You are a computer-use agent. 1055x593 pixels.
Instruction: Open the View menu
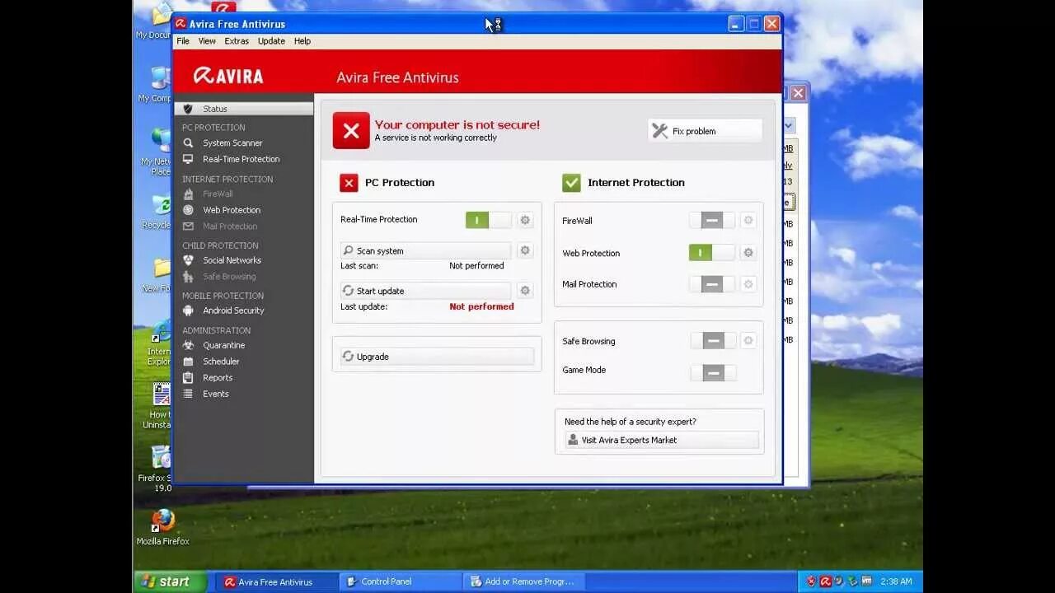click(207, 41)
